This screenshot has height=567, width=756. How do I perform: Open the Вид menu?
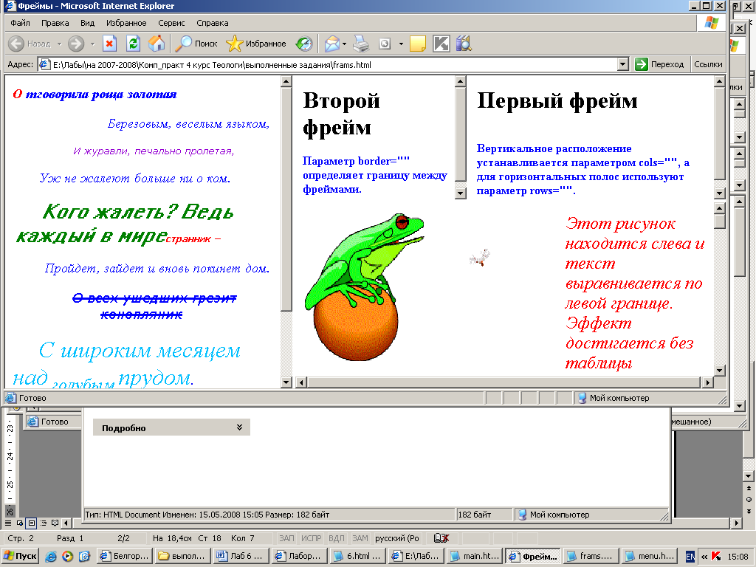click(87, 23)
